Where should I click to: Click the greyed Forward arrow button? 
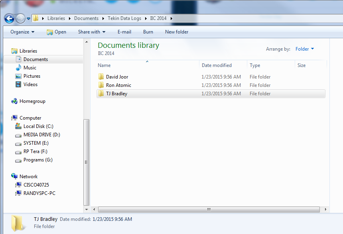click(21, 19)
